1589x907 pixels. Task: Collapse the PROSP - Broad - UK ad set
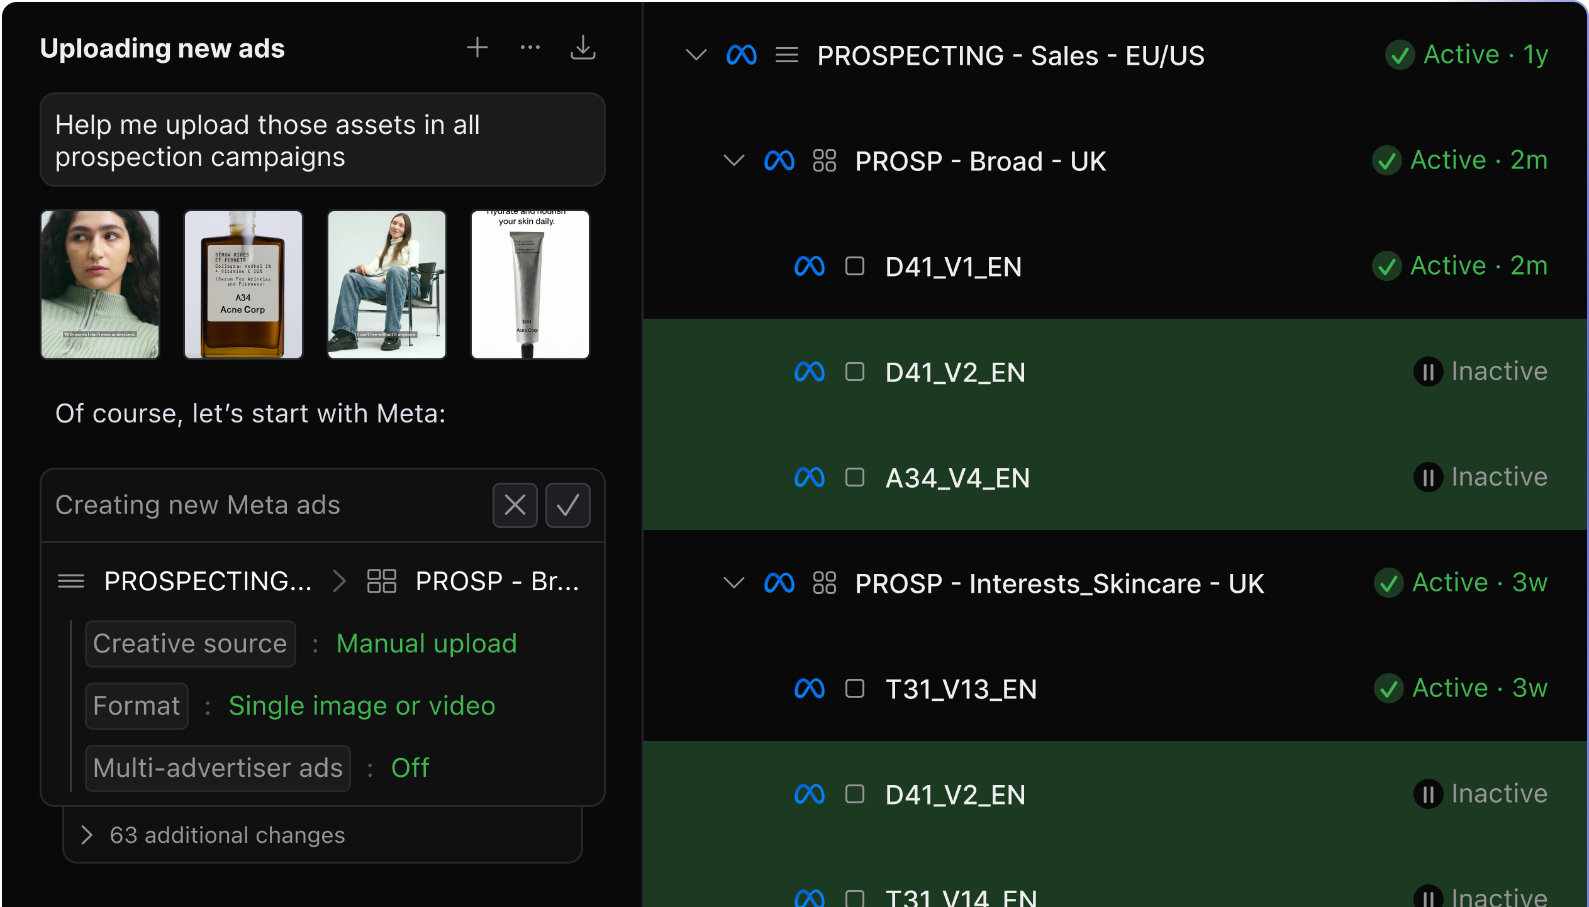click(x=733, y=161)
